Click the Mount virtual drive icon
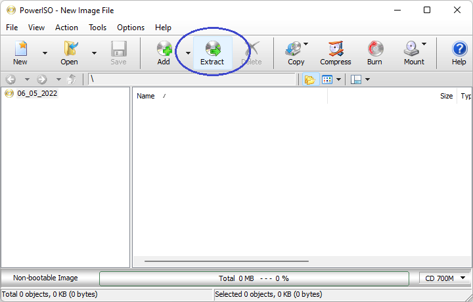Viewport: 473px width, 302px height. pos(413,53)
